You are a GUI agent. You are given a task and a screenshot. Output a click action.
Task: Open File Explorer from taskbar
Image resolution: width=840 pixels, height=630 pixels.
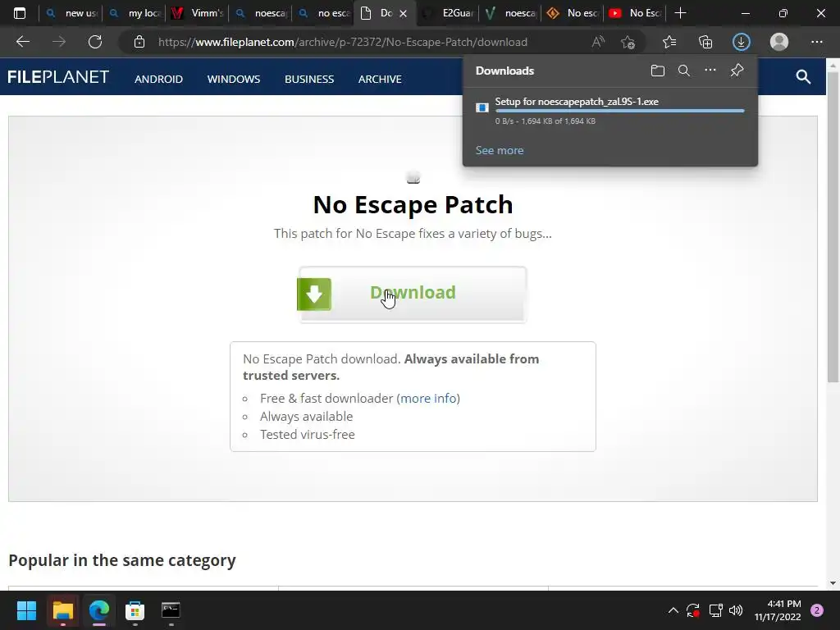click(62, 610)
